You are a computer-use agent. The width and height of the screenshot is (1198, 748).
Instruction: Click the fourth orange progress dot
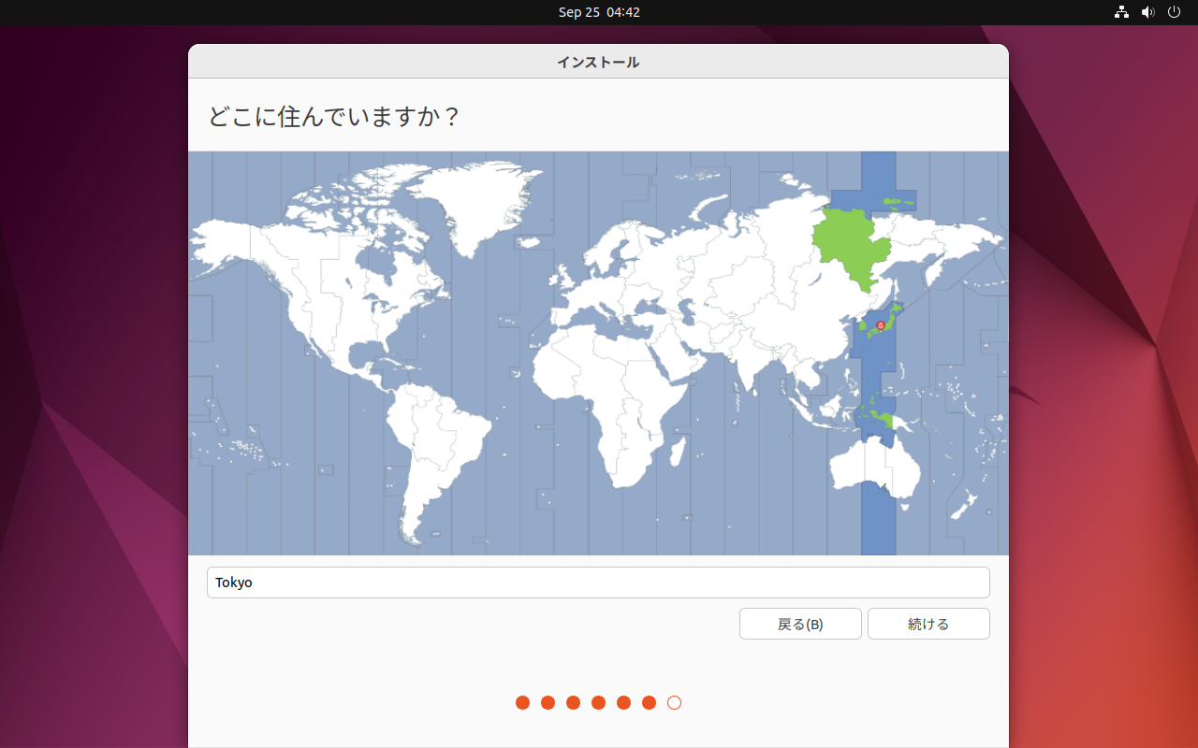[x=598, y=702]
